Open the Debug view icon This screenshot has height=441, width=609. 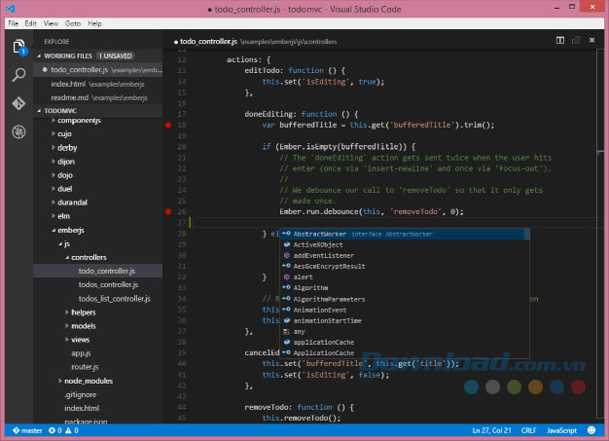pyautogui.click(x=18, y=130)
